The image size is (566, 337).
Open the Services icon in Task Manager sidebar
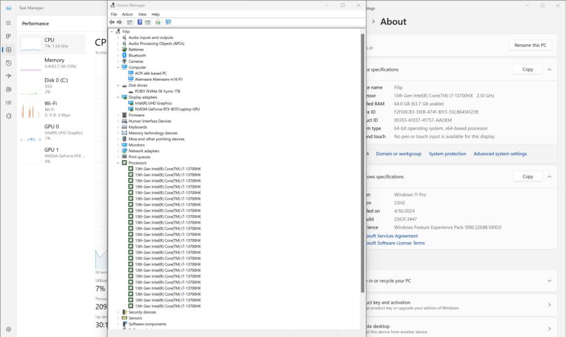click(8, 116)
